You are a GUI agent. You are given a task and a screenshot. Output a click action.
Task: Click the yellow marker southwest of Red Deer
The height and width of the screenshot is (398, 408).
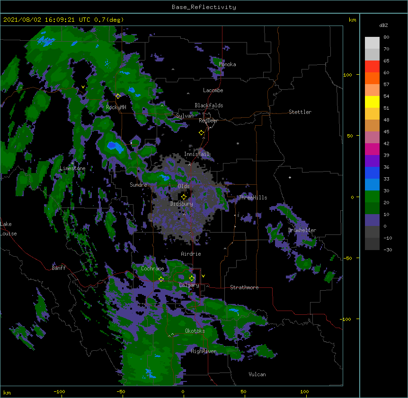tap(202, 133)
